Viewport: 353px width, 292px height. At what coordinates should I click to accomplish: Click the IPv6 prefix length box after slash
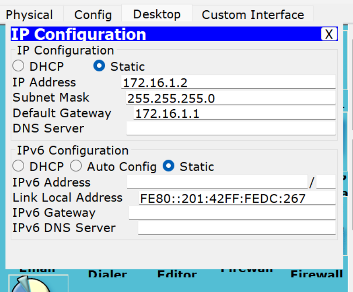326,182
